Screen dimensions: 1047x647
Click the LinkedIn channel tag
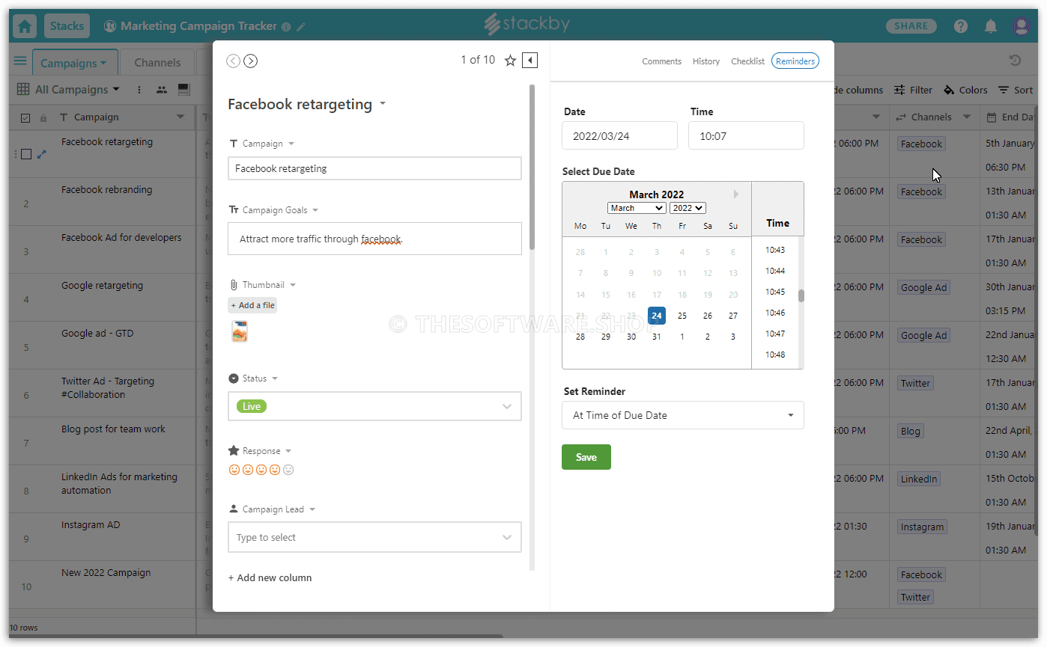tap(918, 479)
